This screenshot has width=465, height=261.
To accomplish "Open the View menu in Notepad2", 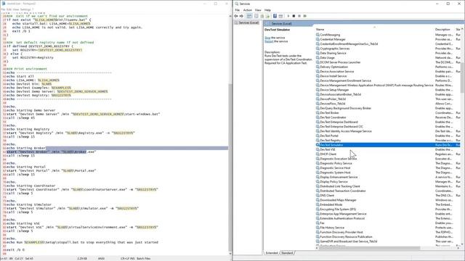I will click(x=16, y=9).
